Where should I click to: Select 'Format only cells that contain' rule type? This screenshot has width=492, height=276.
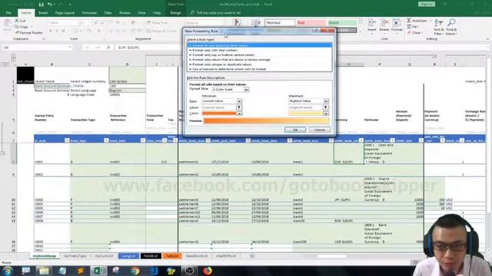(260, 50)
